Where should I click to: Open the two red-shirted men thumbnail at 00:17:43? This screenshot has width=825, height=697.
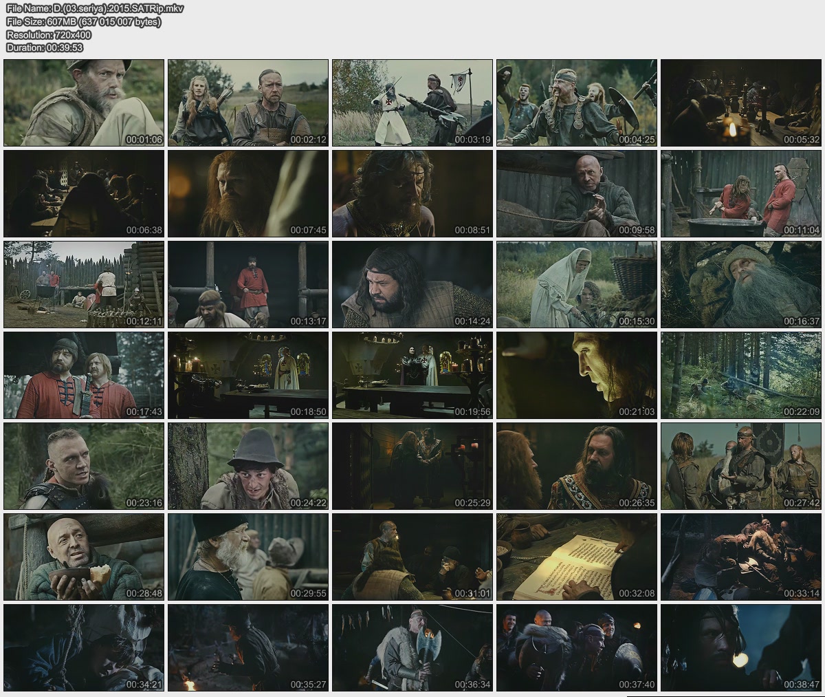click(x=84, y=375)
